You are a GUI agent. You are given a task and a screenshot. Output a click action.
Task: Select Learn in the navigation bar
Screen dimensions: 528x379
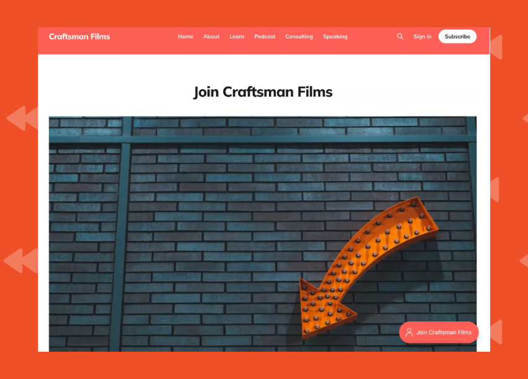237,37
